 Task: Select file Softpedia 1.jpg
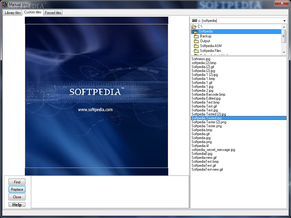point(202,87)
